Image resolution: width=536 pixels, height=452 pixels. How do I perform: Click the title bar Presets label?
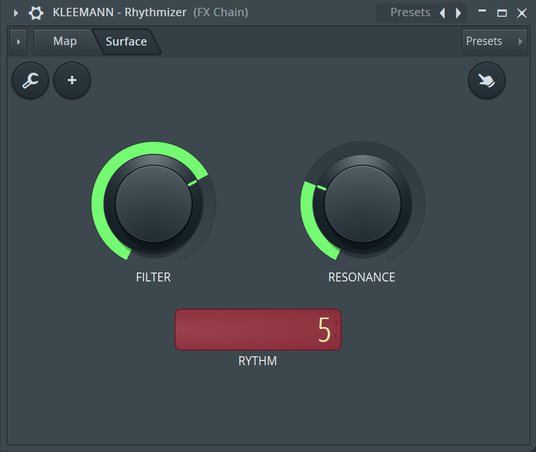[x=410, y=13]
